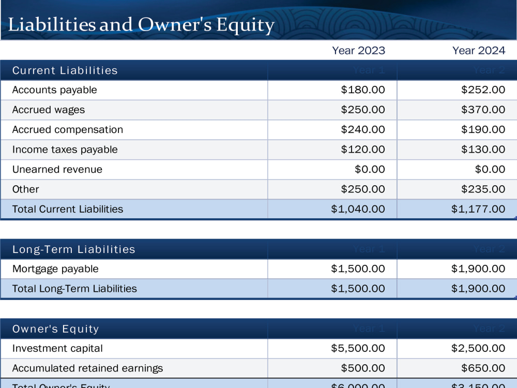Select the Unearned revenue label
The height and width of the screenshot is (388, 517).
point(57,169)
